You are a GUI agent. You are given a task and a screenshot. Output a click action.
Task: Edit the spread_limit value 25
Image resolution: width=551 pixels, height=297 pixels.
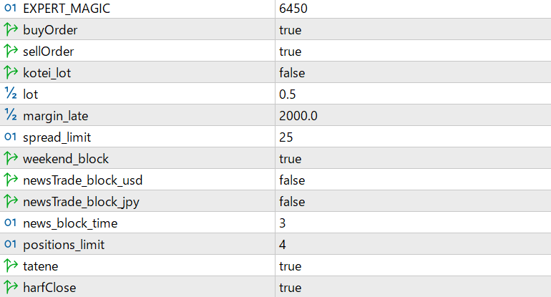286,137
